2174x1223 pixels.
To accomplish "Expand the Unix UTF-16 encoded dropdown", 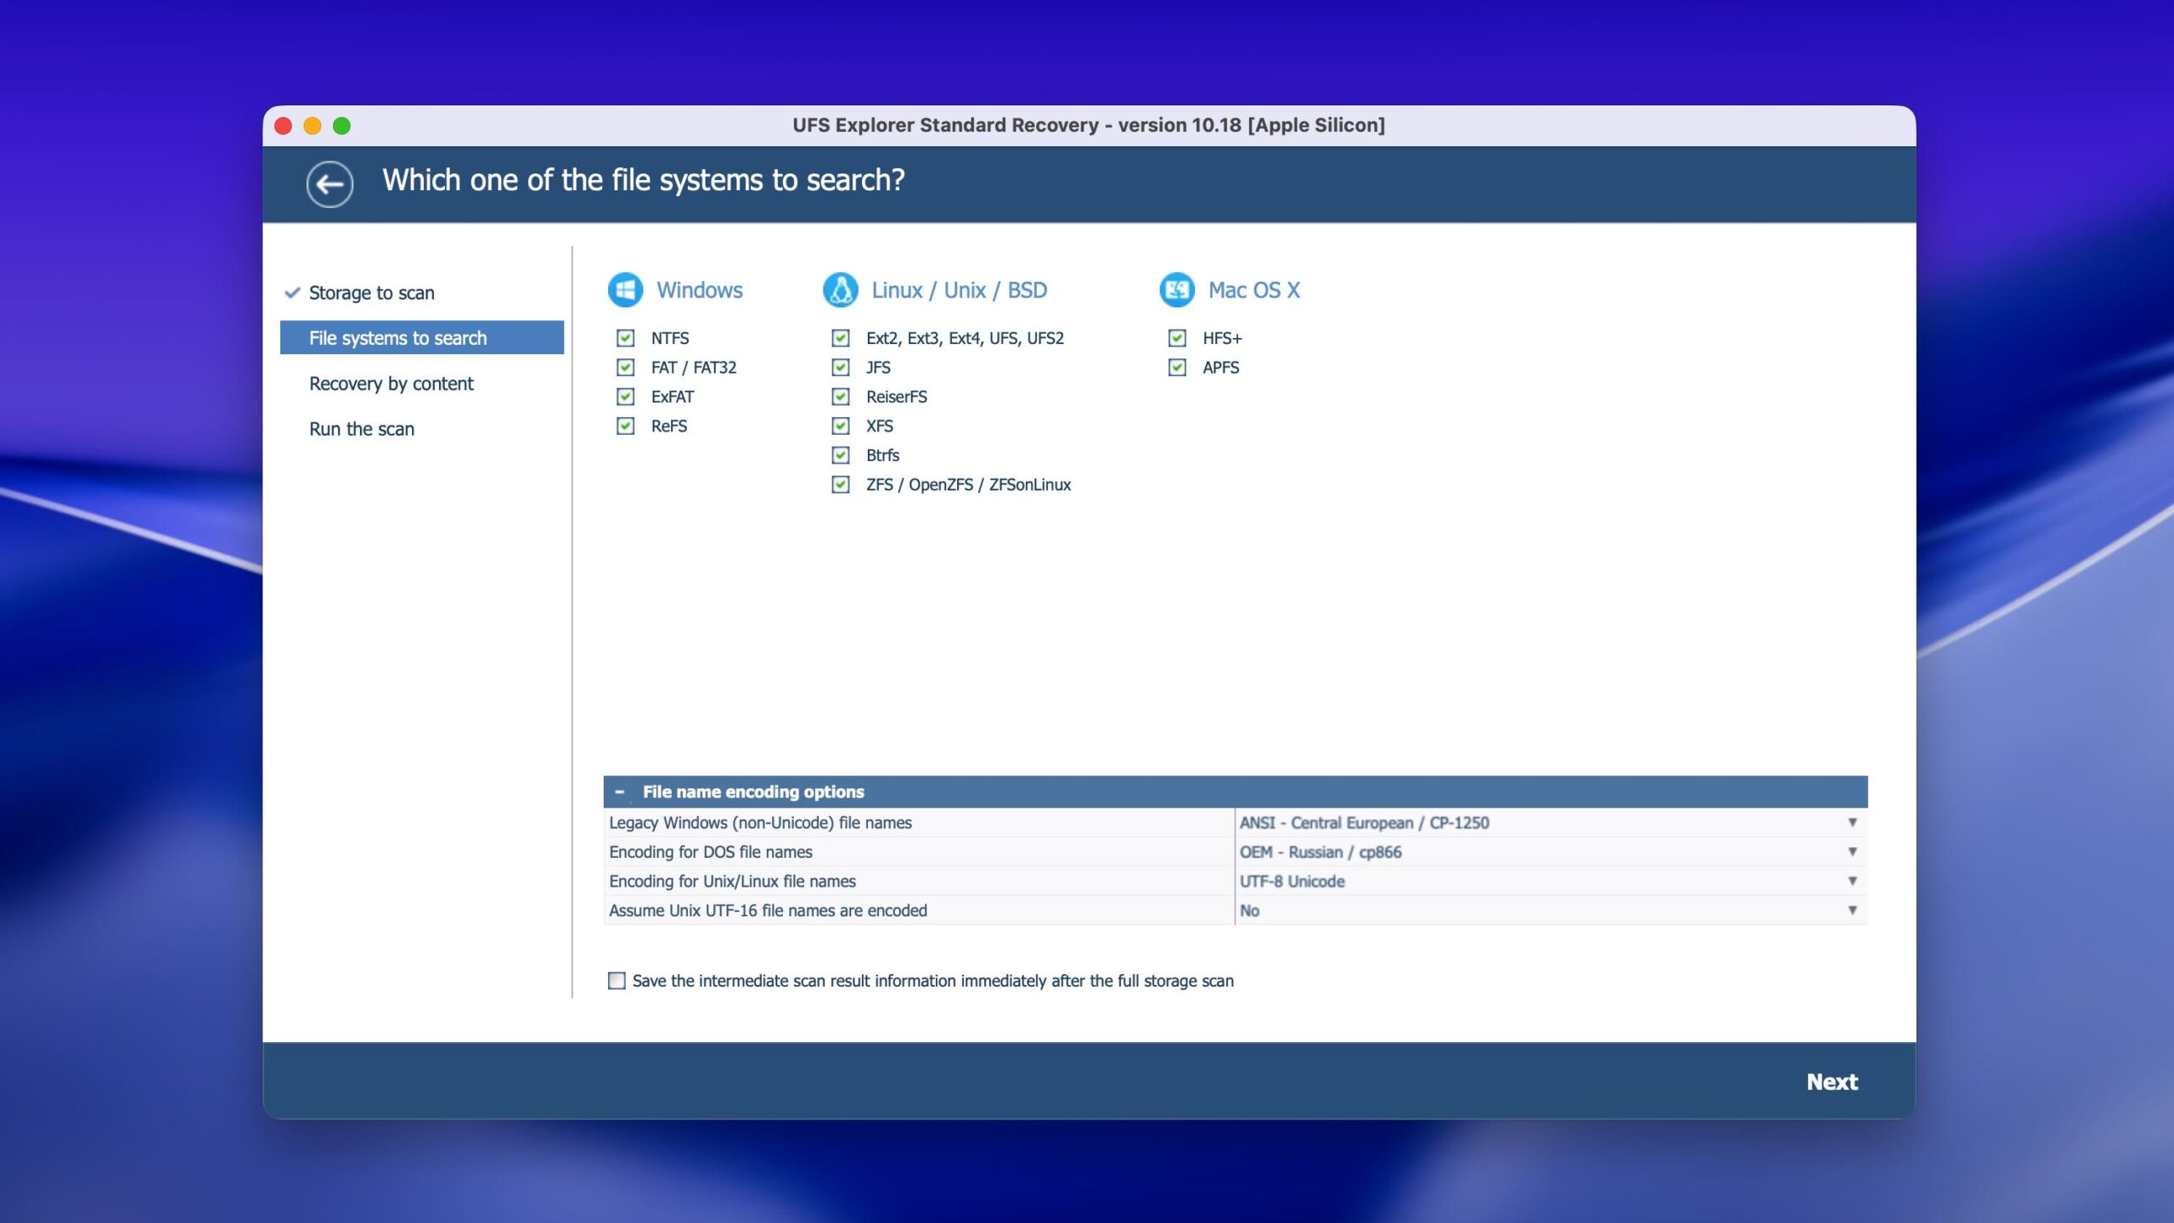I will (x=1851, y=910).
